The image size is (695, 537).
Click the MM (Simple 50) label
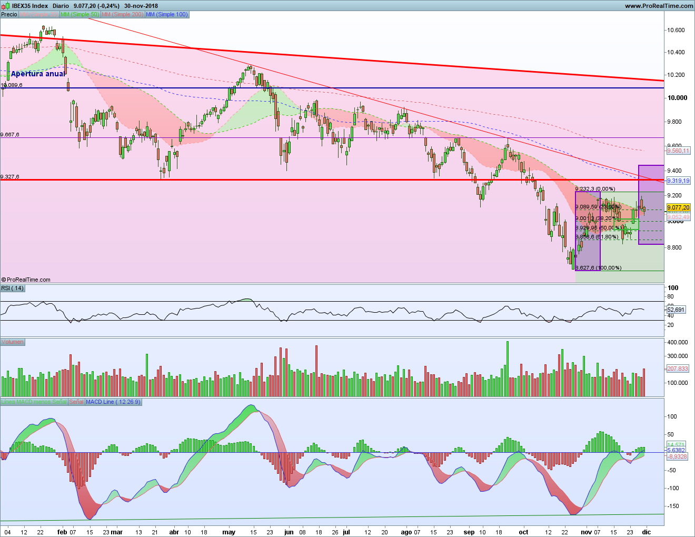pos(80,14)
